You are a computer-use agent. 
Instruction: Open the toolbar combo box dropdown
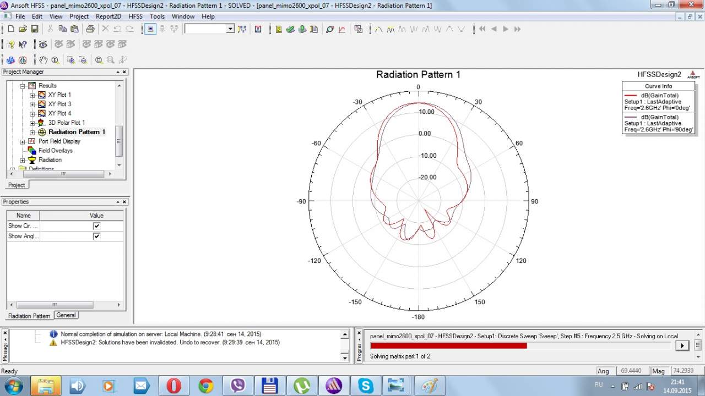[x=230, y=29]
